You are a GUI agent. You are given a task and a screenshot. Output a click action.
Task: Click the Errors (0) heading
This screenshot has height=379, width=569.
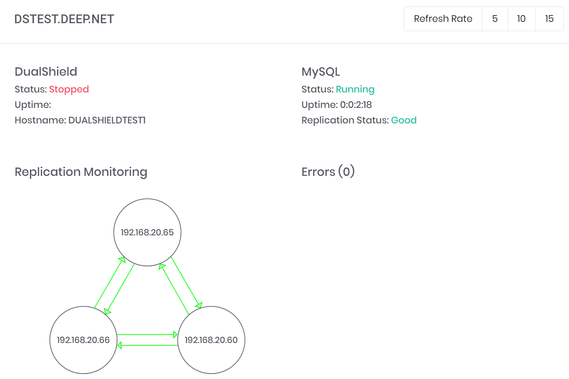[x=328, y=172]
